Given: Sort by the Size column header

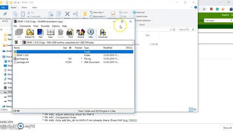Looking at the screenshot, I should click(x=65, y=48).
